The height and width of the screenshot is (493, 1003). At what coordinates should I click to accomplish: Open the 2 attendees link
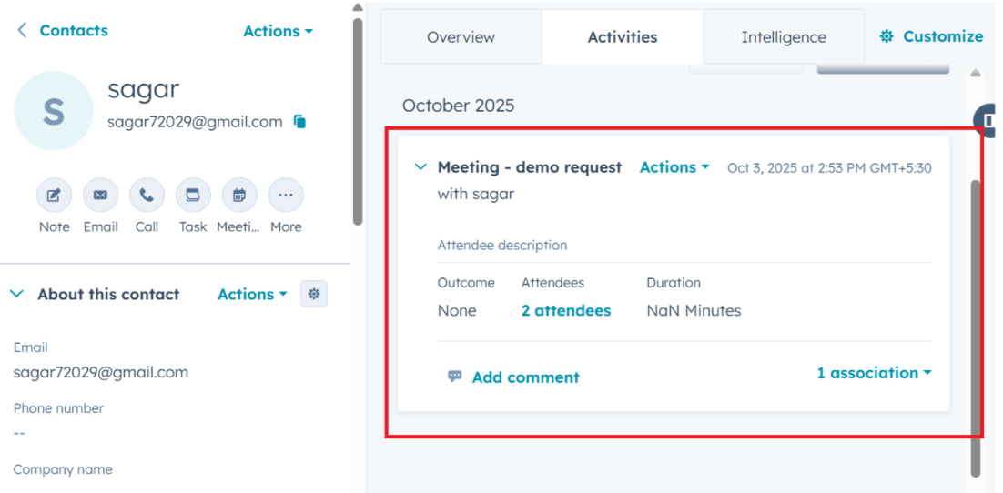[x=566, y=311]
